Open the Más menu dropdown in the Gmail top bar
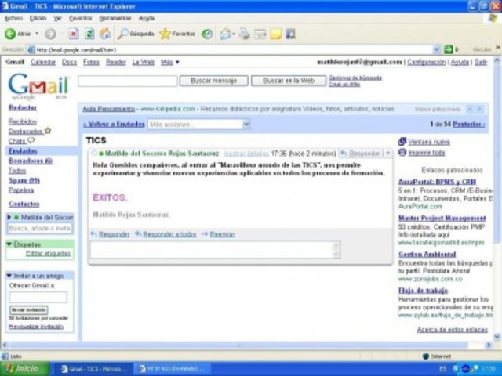The image size is (502, 376). point(170,62)
